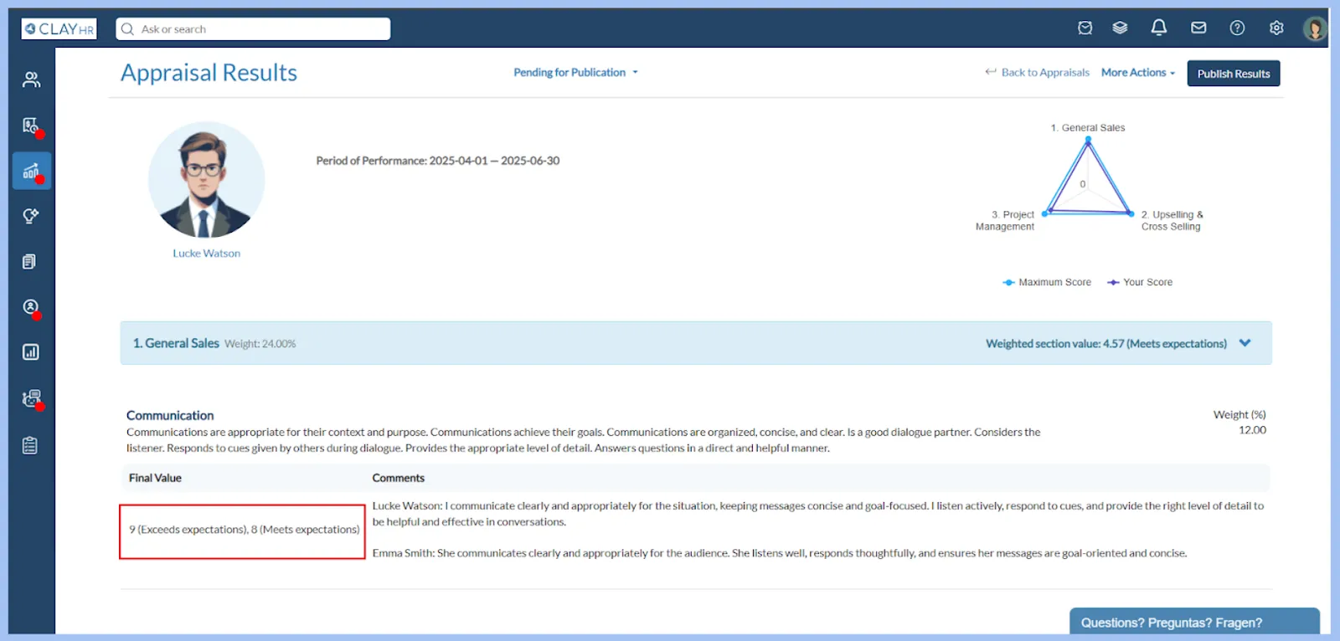1340x641 pixels.
Task: Click Emma Smith's comment text
Action: tap(780, 553)
